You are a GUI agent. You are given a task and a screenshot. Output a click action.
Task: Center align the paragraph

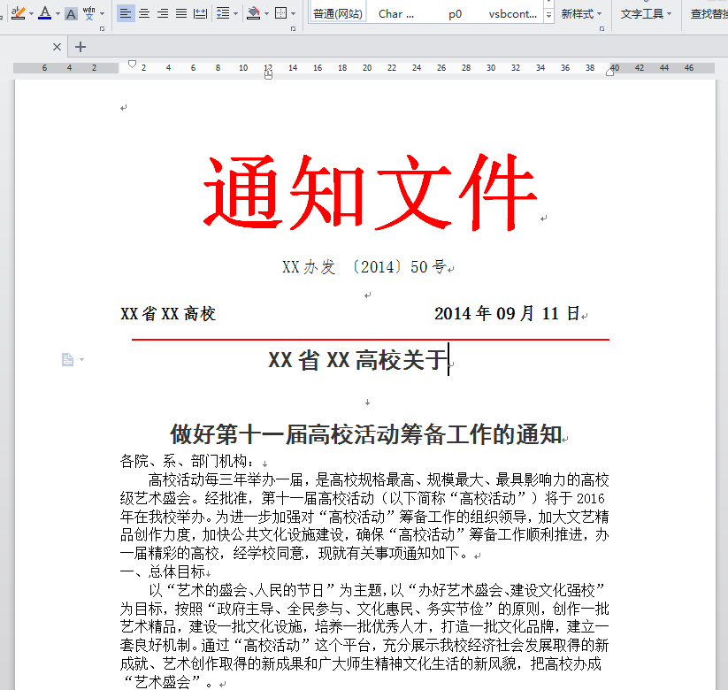(144, 13)
